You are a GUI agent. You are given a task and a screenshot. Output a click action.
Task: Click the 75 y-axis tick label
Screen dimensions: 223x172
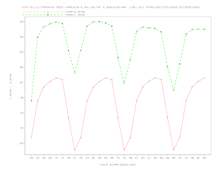[22, 113]
